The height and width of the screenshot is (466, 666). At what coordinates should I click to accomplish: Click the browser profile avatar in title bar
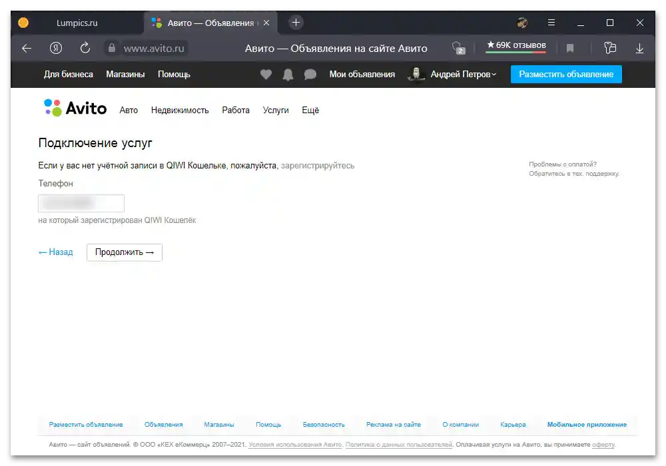point(522,23)
